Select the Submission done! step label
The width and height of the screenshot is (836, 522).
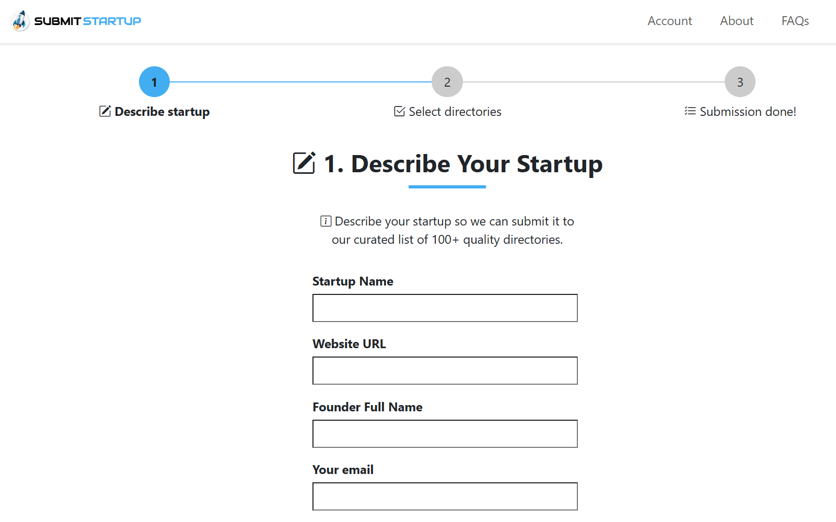coord(748,112)
